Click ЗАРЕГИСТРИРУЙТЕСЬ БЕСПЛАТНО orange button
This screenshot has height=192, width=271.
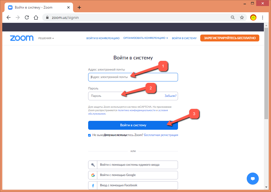coord(230,38)
